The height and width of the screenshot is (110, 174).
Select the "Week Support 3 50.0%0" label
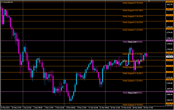133,17
